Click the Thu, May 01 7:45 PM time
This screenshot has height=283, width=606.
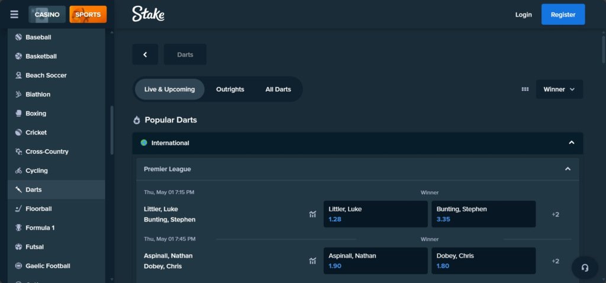[170, 239]
